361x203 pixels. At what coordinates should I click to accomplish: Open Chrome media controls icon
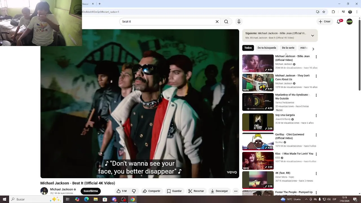[x=343, y=12]
